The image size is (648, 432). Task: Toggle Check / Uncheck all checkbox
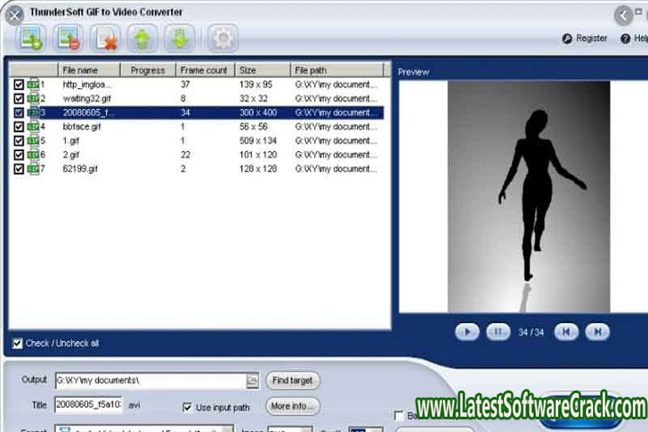coord(17,343)
